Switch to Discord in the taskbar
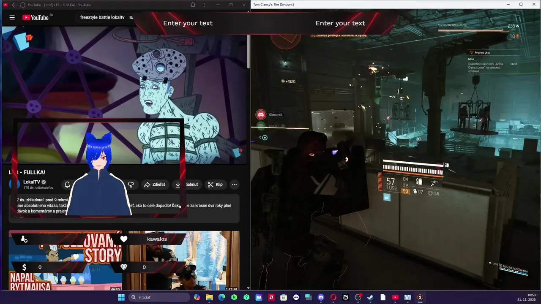 click(x=321, y=297)
